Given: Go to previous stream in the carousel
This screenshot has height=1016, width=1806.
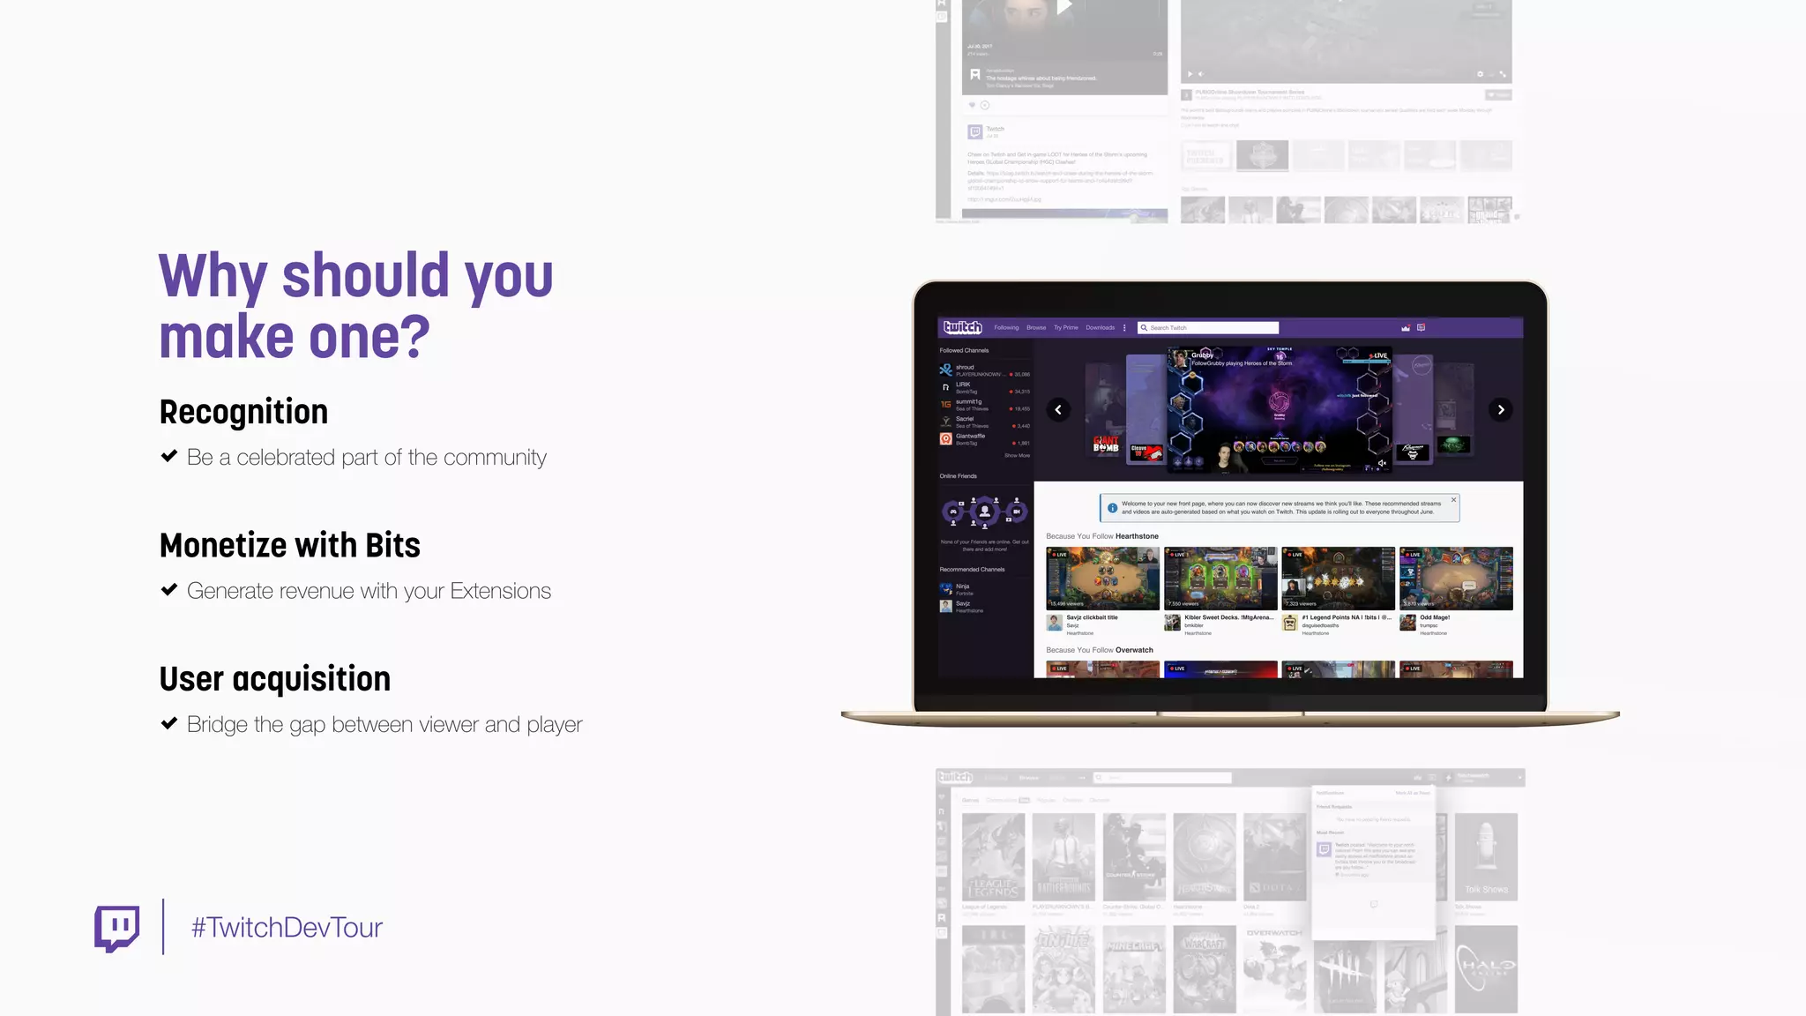Looking at the screenshot, I should click(1058, 409).
